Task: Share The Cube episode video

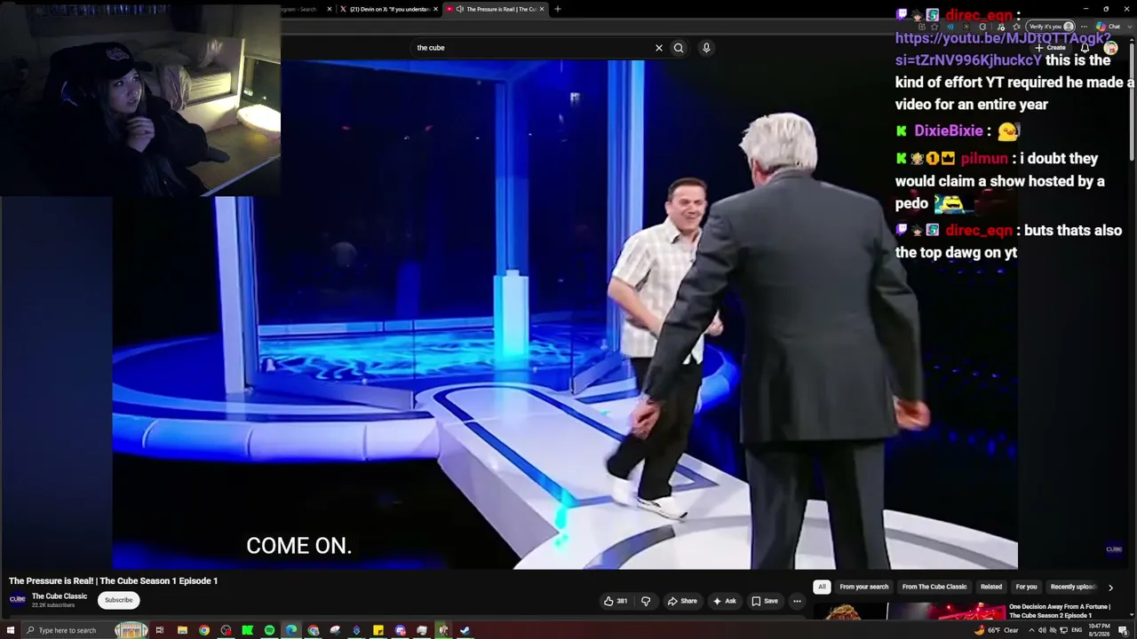Action: coord(682,601)
